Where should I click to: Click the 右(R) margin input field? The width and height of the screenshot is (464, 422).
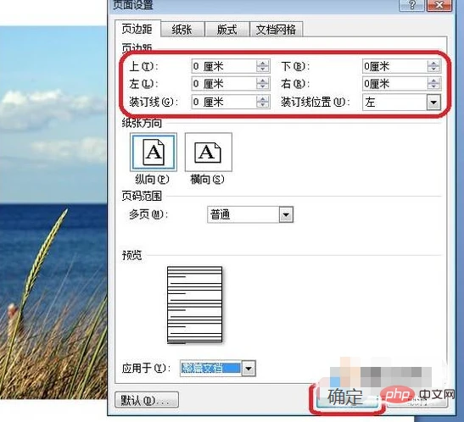point(394,84)
